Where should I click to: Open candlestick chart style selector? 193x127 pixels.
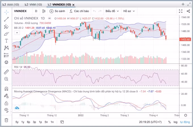[x=44, y=11]
